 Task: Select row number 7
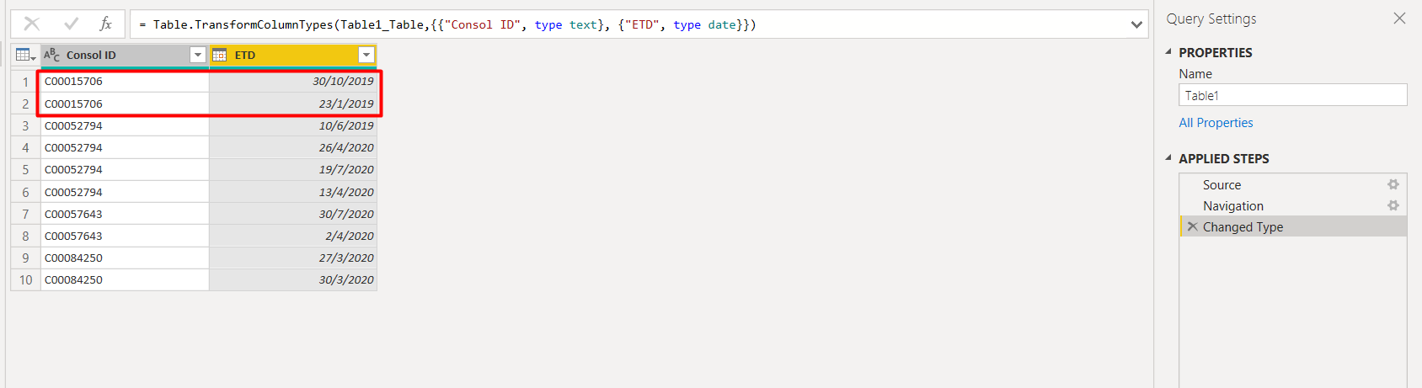pyautogui.click(x=25, y=214)
